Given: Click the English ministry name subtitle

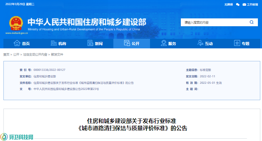Looking at the screenshot, I should coord(84,29).
